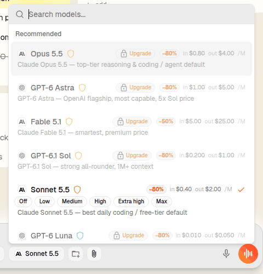Open the Sonnet 5.5 model selector dropdown
Image resolution: width=263 pixels, height=274 pixels.
tap(37, 254)
